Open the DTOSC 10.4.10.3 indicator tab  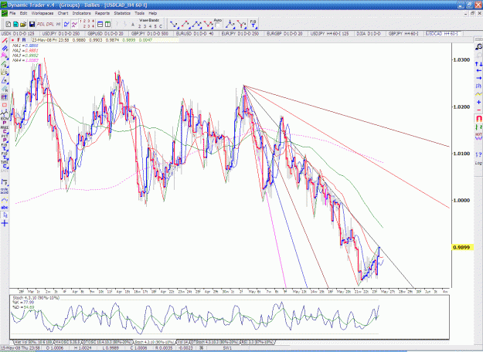tap(107, 342)
